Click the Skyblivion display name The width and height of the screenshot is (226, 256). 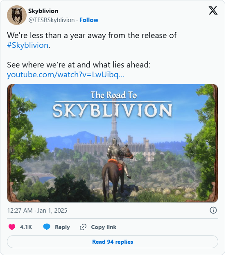pyautogui.click(x=43, y=11)
